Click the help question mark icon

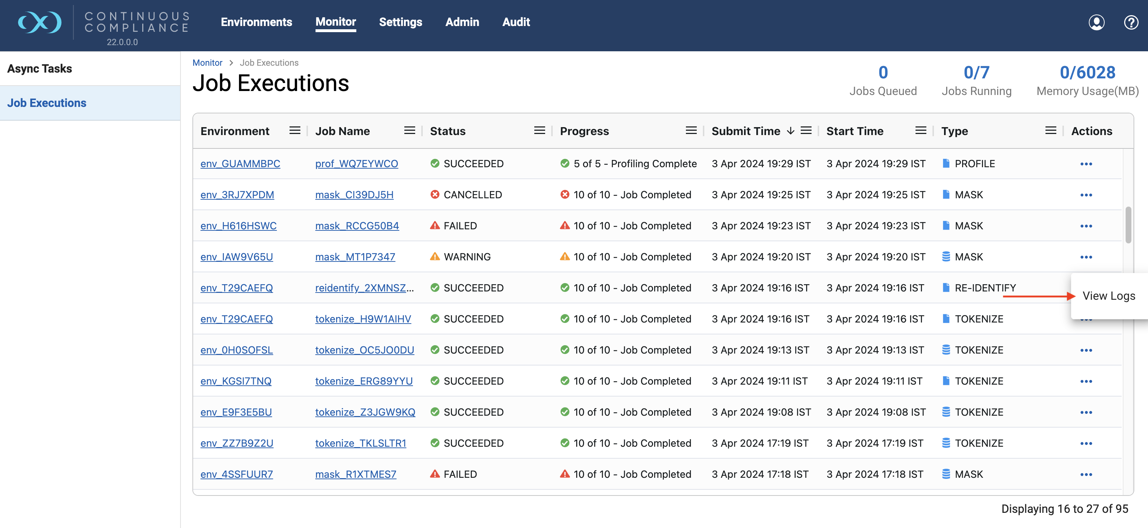point(1131,22)
